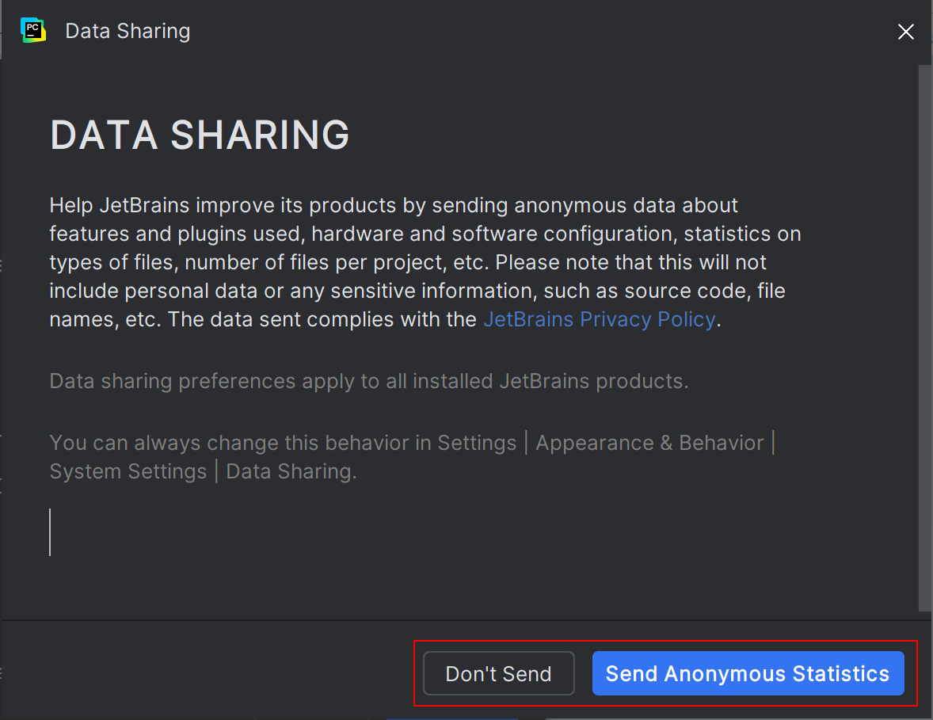This screenshot has height=720, width=933.
Task: Click the Send Anonymous Statistics button
Action: tap(748, 673)
